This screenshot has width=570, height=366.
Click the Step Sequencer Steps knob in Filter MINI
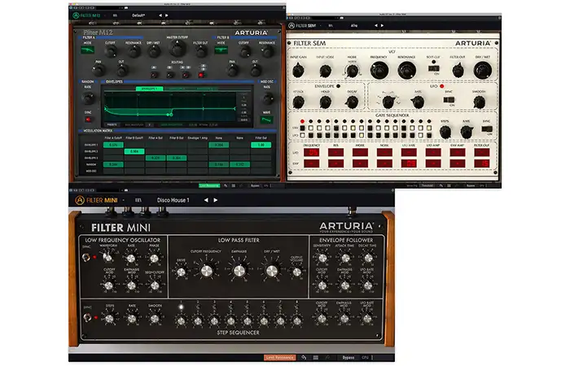109,319
